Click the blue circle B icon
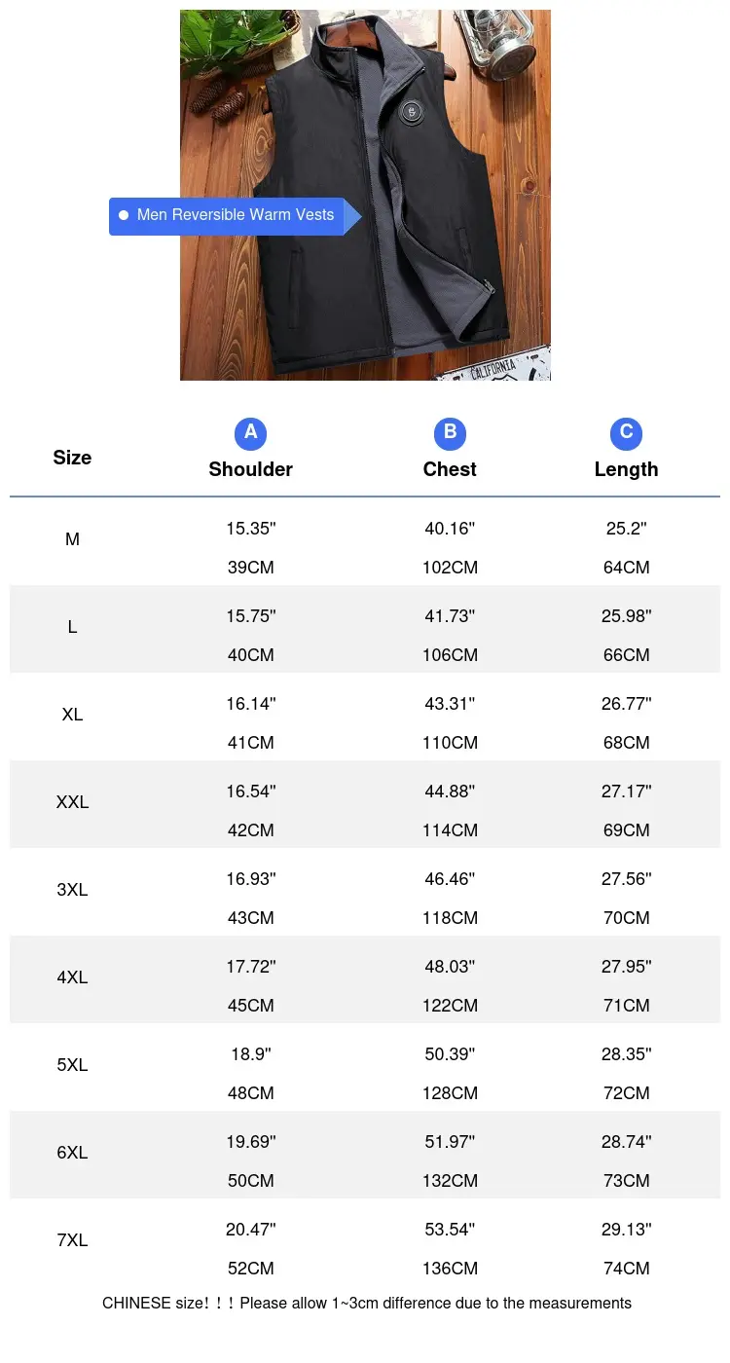Viewport: 730px width, 1363px height. [x=450, y=433]
